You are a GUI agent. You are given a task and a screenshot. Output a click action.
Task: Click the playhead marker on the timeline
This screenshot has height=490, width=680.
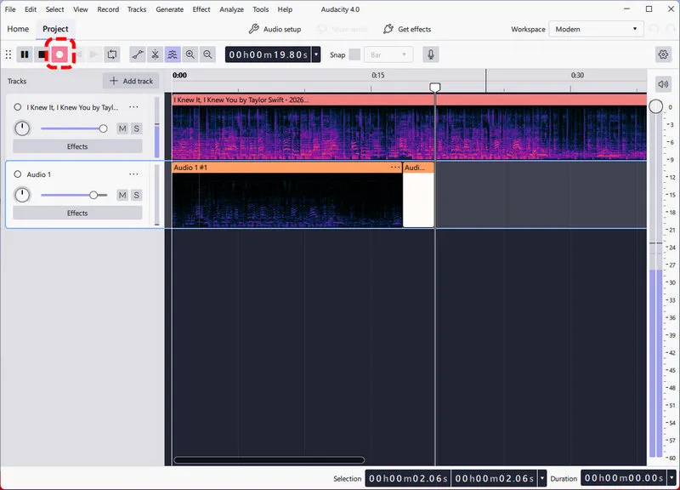pos(435,88)
